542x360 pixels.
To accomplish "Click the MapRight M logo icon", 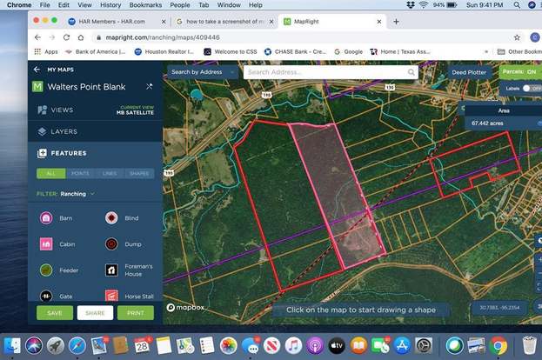I will tap(37, 86).
